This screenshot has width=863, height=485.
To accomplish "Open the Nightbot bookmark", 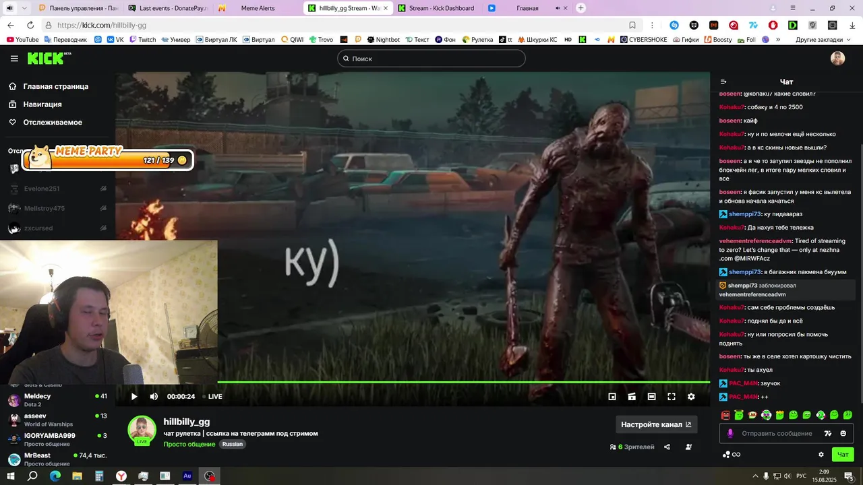I will pos(382,40).
